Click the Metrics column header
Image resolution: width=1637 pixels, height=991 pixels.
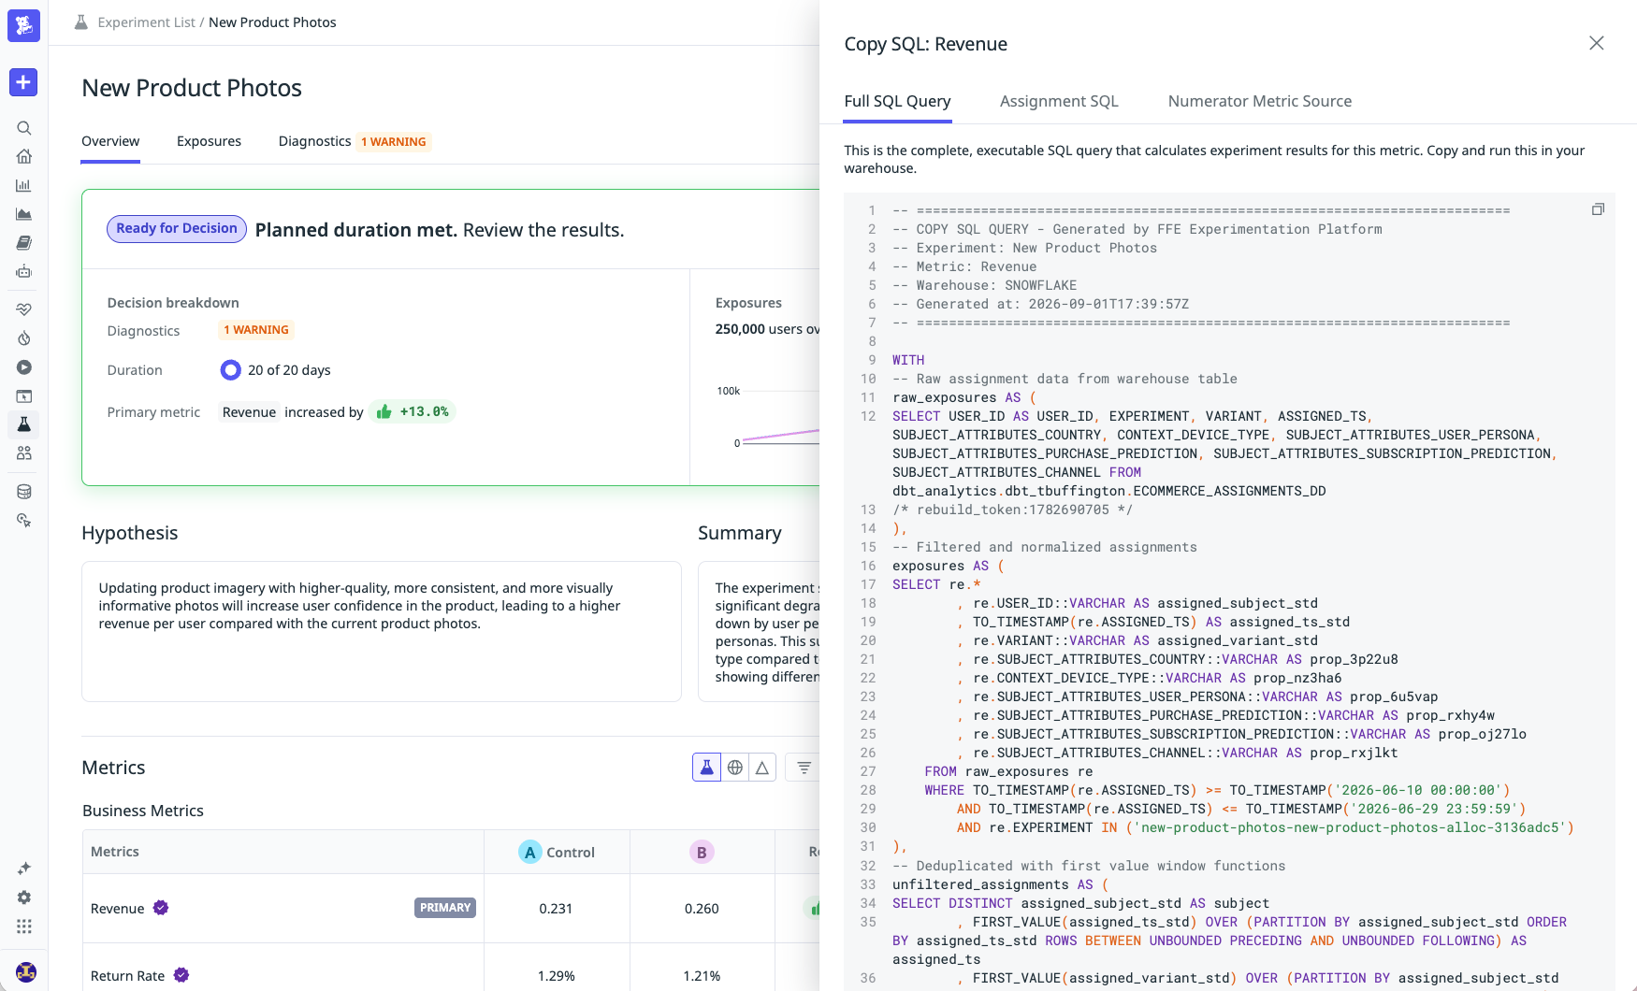[115, 852]
